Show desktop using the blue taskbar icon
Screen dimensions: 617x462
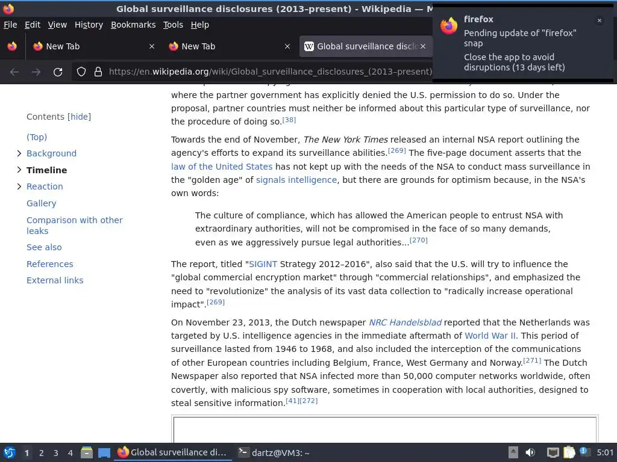[104, 453]
